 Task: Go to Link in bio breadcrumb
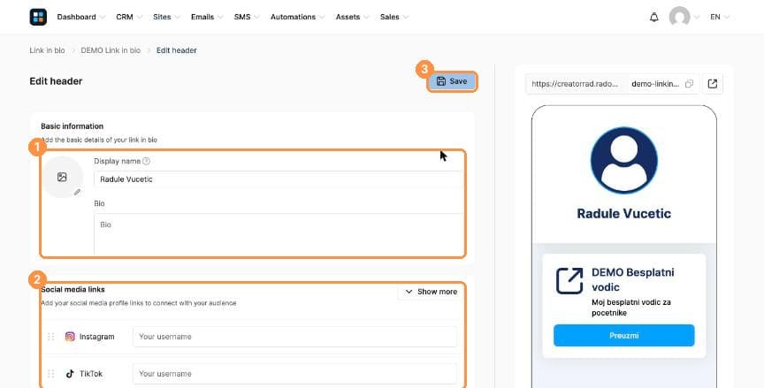[x=47, y=50]
